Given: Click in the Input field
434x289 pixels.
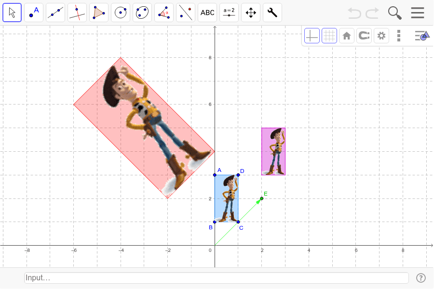Looking at the screenshot, I should (x=217, y=277).
